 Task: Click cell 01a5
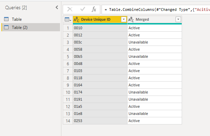click(x=100, y=107)
